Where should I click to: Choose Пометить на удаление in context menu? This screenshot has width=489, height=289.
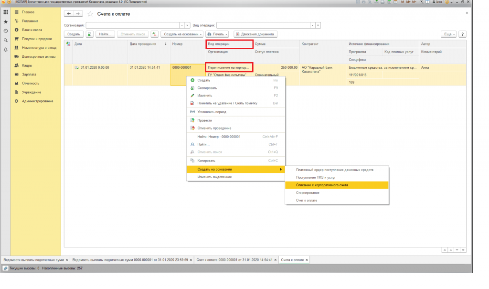click(221, 103)
